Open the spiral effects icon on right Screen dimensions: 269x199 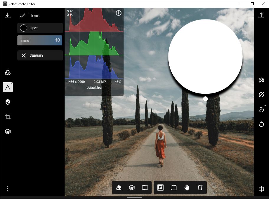[x=261, y=80]
